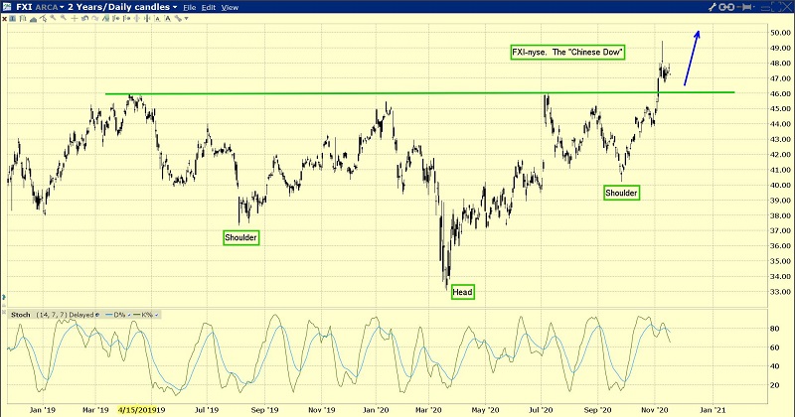The height and width of the screenshot is (417, 795).
Task: Click the large letter A text icon
Action: (168, 19)
